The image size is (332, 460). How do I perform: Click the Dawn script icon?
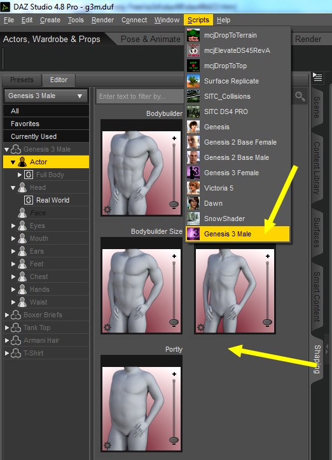point(193,203)
